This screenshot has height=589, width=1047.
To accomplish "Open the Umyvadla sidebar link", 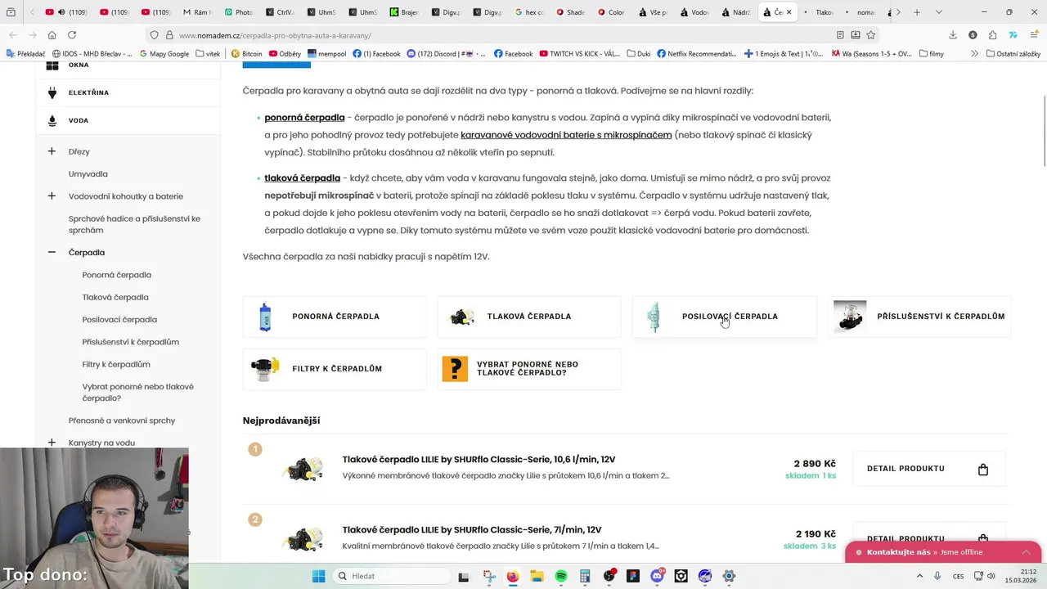I will click(88, 174).
